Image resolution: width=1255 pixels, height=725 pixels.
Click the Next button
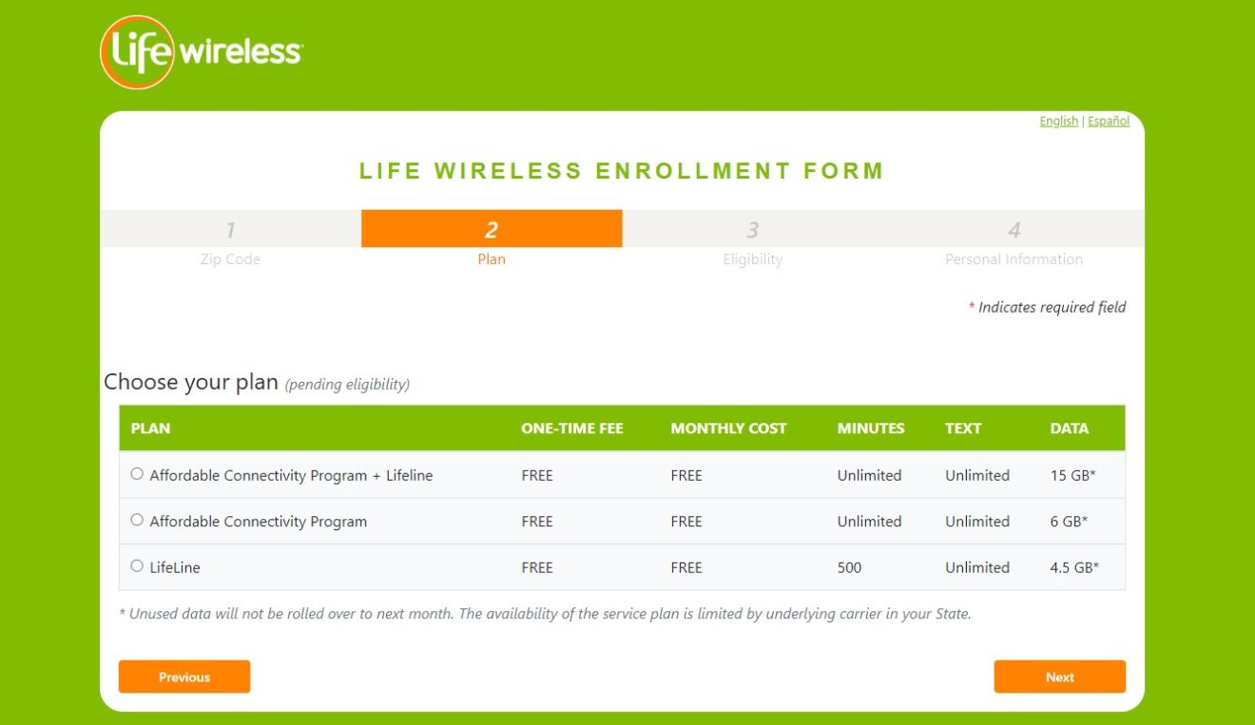click(1059, 677)
